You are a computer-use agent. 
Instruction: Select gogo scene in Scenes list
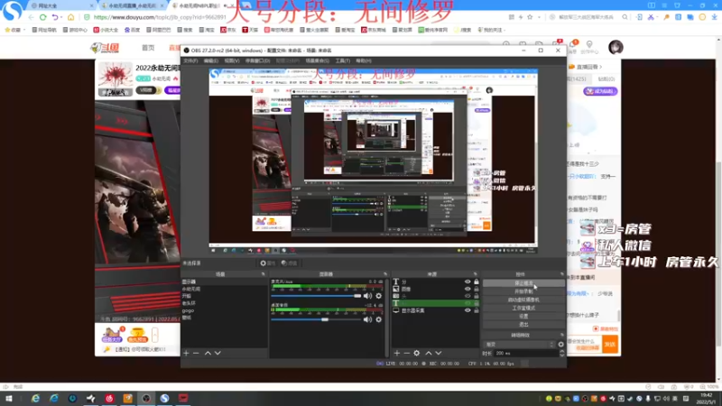pyautogui.click(x=188, y=310)
